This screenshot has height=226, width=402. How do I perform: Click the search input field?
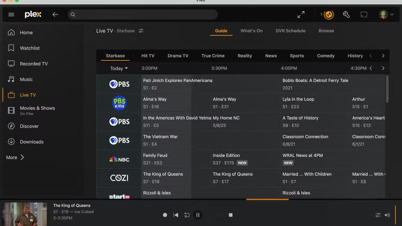[145, 14]
